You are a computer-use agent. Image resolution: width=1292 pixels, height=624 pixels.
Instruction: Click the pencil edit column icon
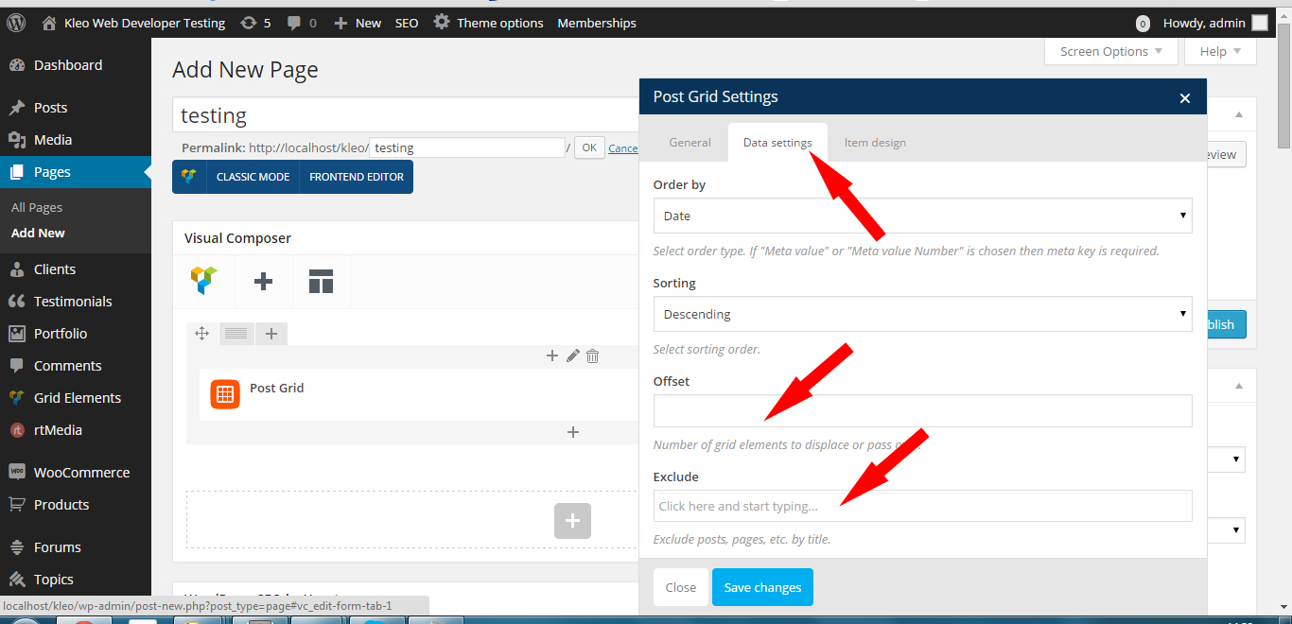572,355
